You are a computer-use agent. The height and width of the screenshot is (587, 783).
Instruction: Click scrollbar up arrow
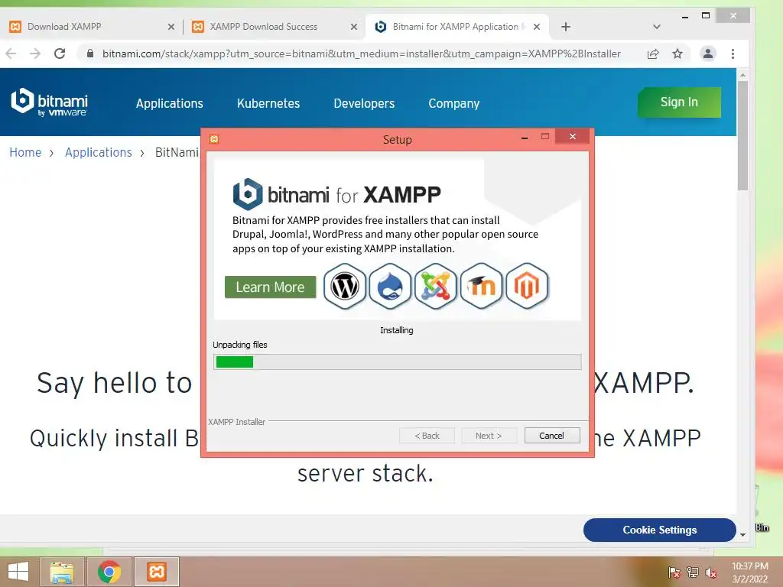coord(742,75)
